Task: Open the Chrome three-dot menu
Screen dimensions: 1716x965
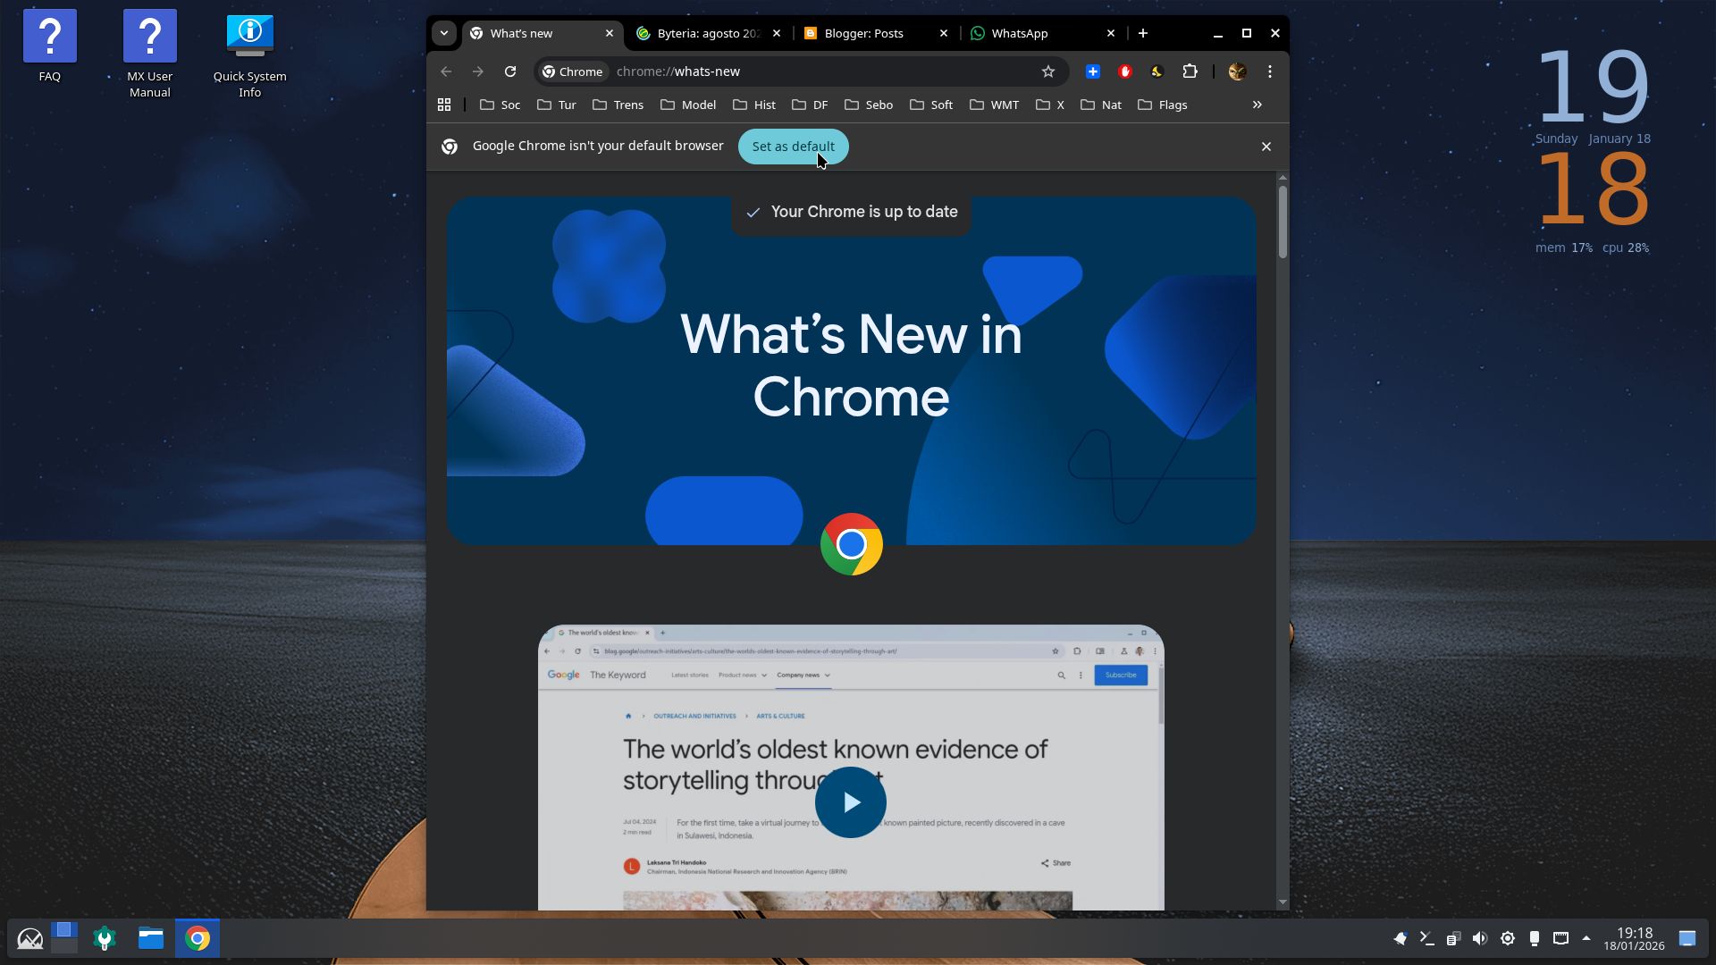Action: coord(1270,71)
